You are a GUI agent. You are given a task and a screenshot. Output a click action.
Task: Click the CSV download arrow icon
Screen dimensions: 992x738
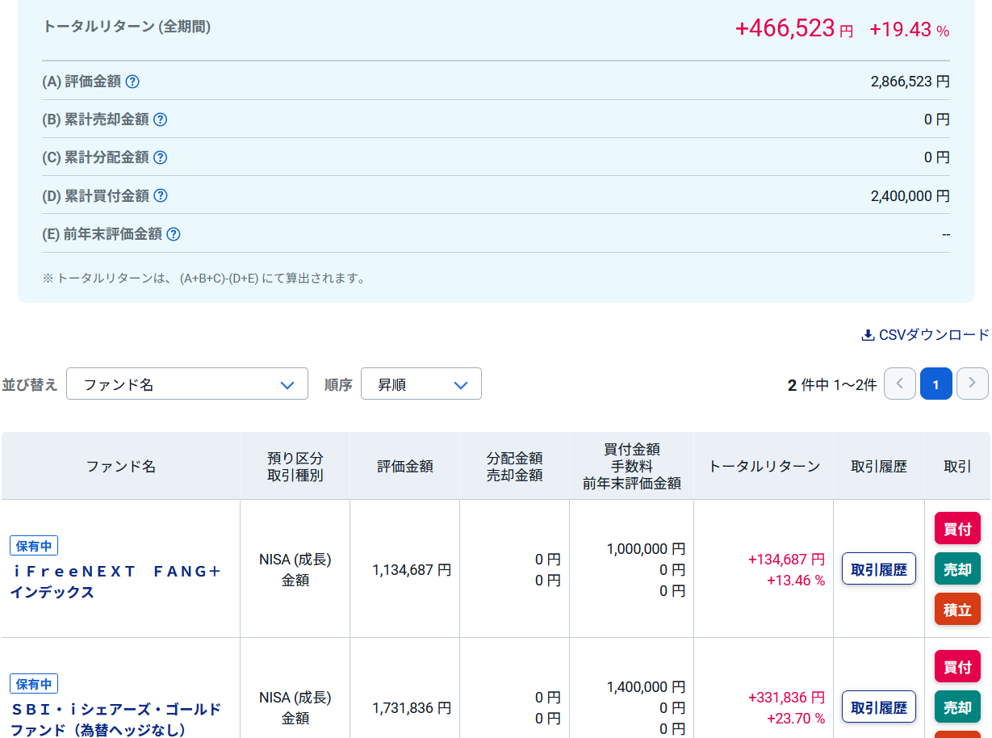(868, 335)
